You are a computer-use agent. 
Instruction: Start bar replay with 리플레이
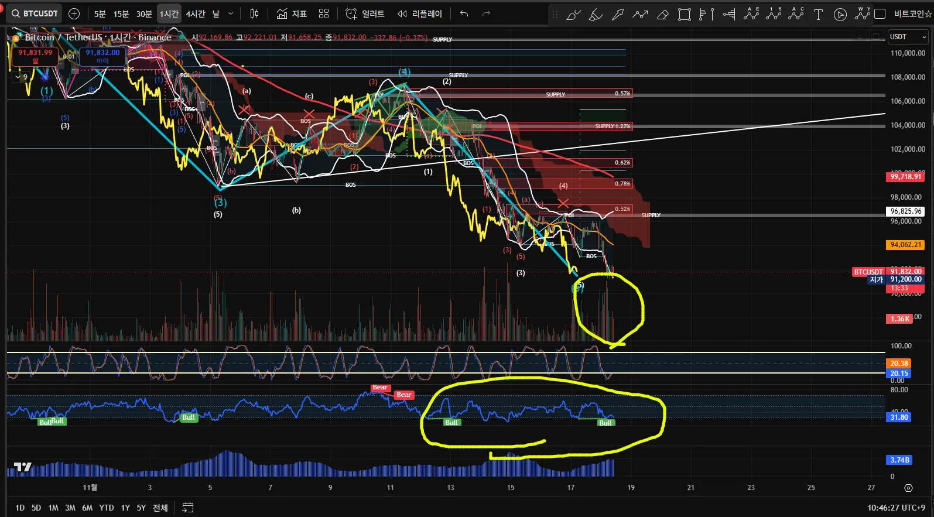point(419,13)
